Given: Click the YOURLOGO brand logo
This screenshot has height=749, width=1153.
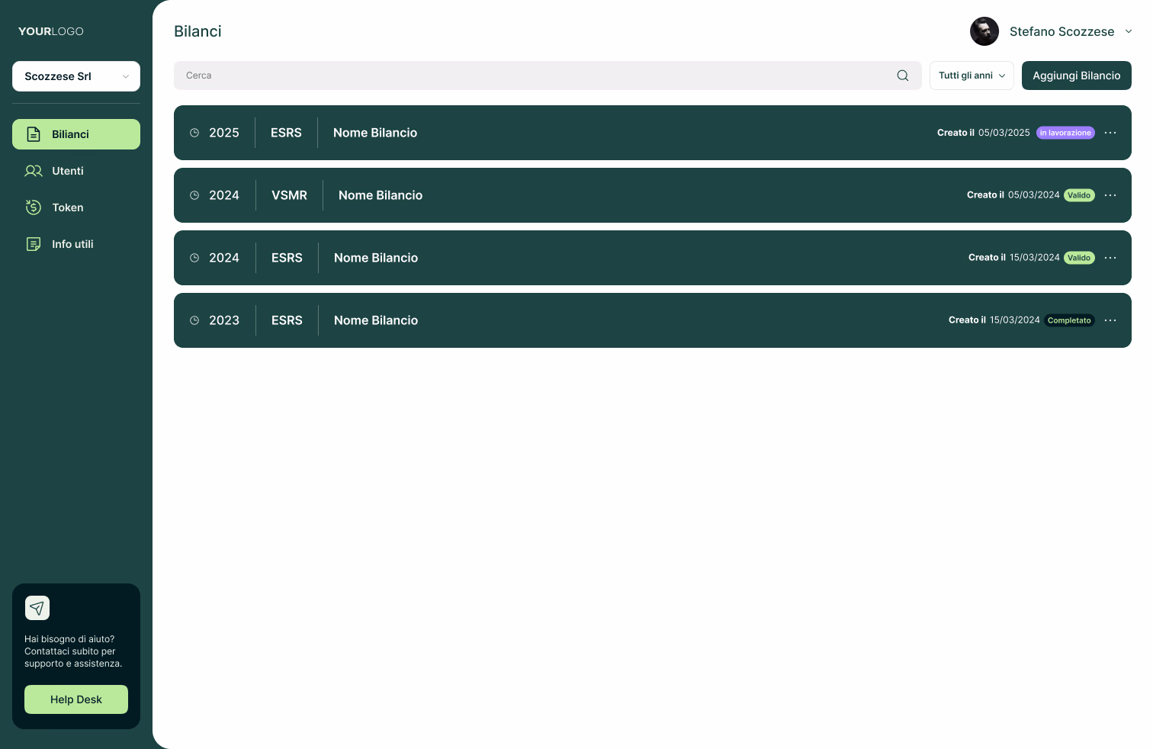Looking at the screenshot, I should (x=51, y=31).
